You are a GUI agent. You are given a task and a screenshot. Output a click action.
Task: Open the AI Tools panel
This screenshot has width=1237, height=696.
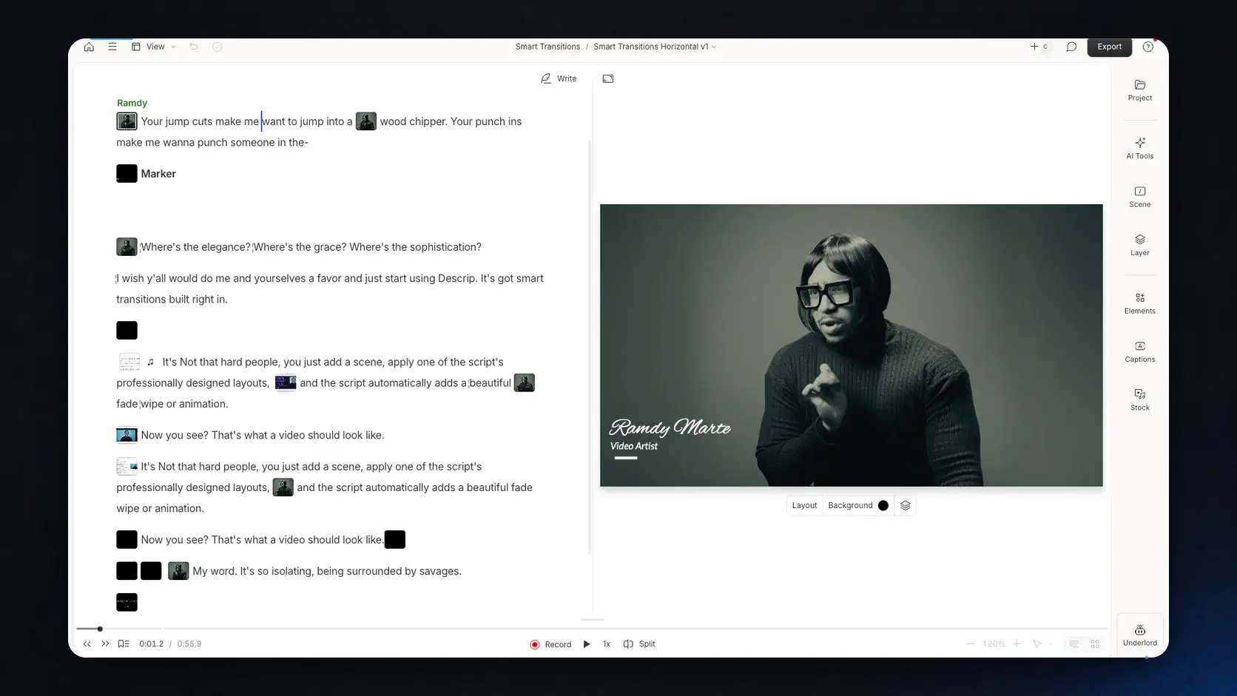(1139, 148)
